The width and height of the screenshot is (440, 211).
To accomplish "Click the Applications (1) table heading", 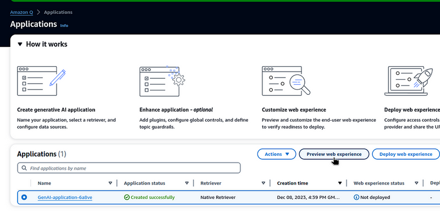I will (x=42, y=154).
